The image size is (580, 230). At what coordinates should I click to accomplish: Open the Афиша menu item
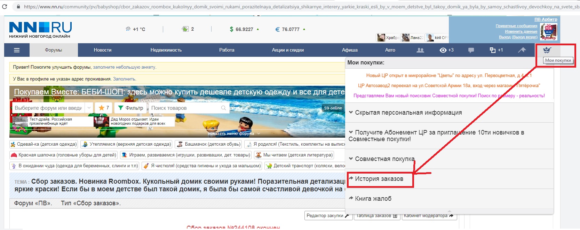point(350,50)
